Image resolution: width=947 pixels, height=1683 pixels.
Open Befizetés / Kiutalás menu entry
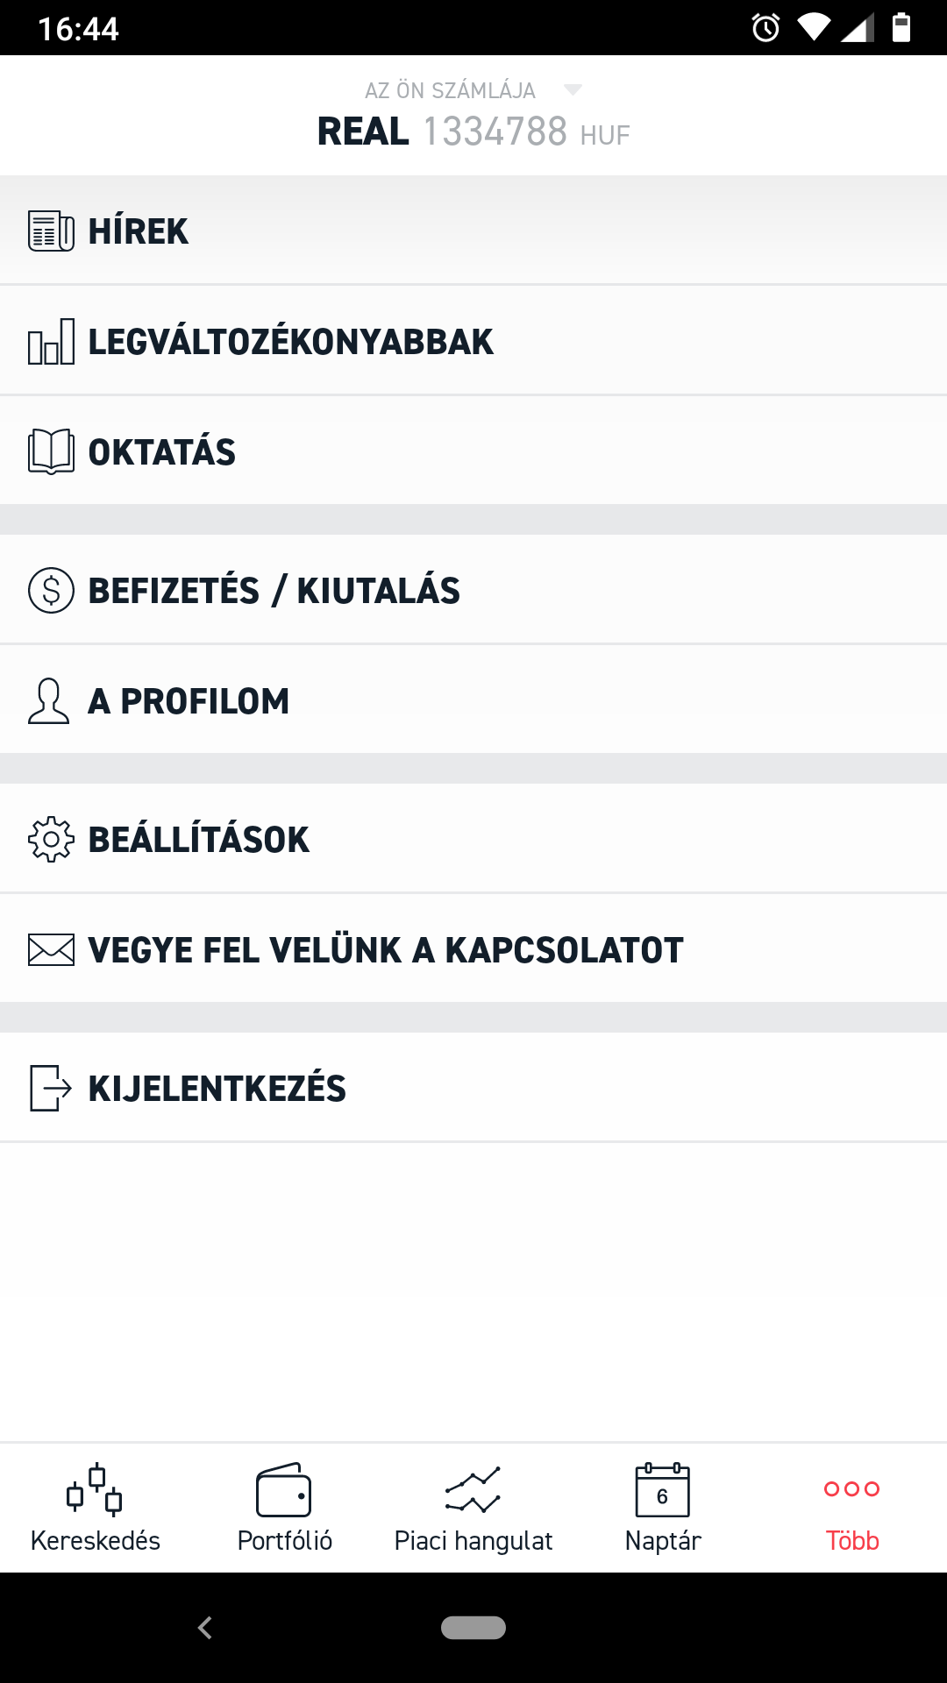(274, 591)
